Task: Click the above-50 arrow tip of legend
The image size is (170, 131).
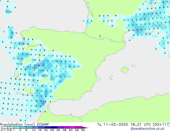Action: tap(85, 128)
